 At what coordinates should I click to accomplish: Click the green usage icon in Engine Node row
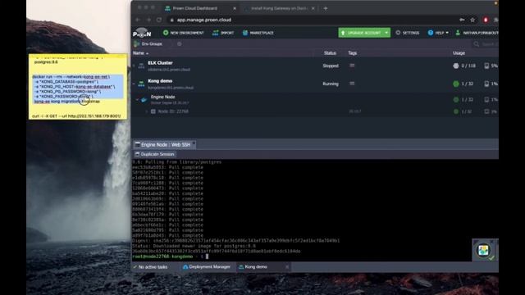click(x=456, y=100)
